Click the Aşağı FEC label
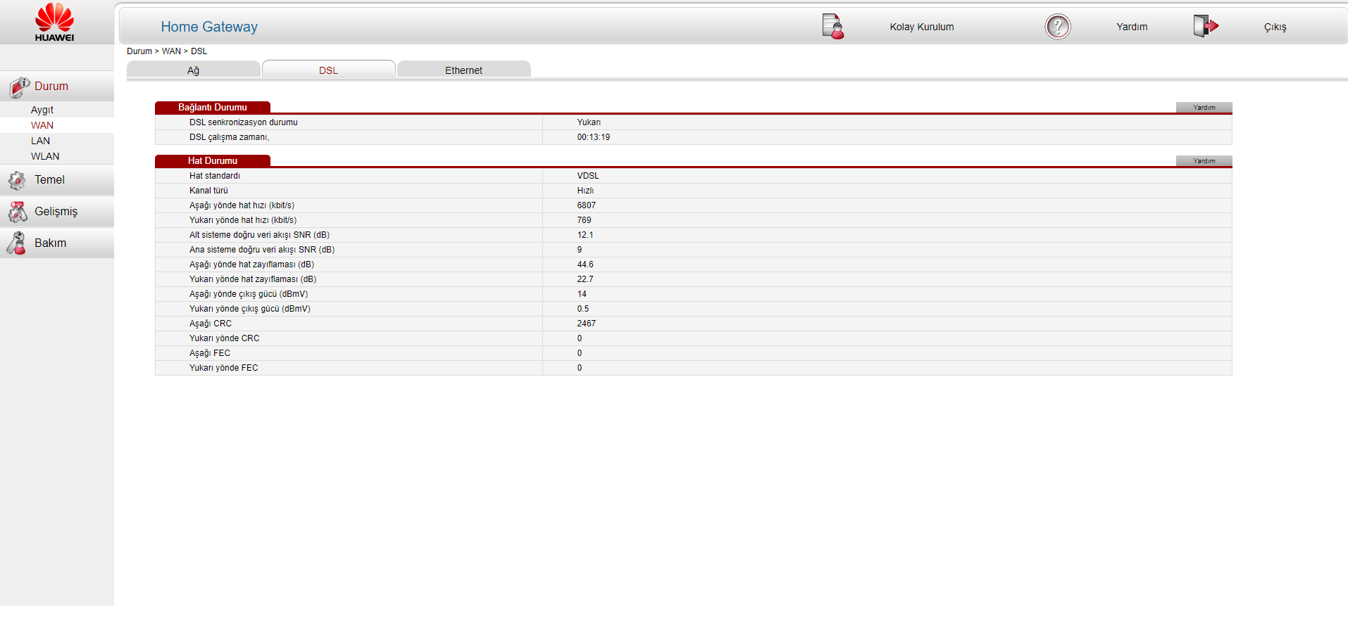 pos(209,353)
